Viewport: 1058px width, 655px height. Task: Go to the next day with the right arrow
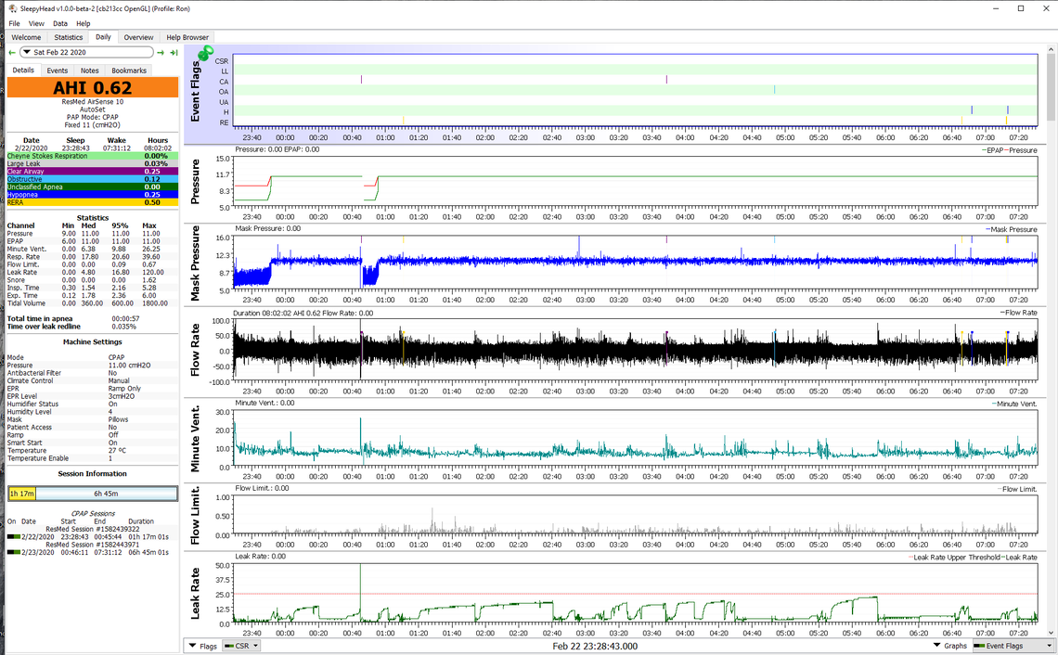pos(161,53)
